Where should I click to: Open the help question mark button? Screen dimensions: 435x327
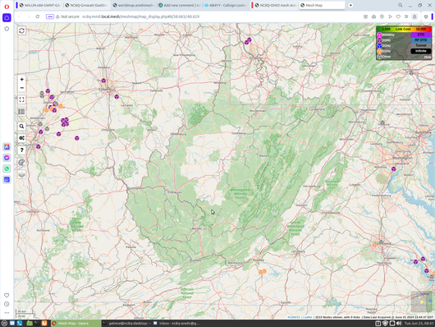tap(21, 150)
